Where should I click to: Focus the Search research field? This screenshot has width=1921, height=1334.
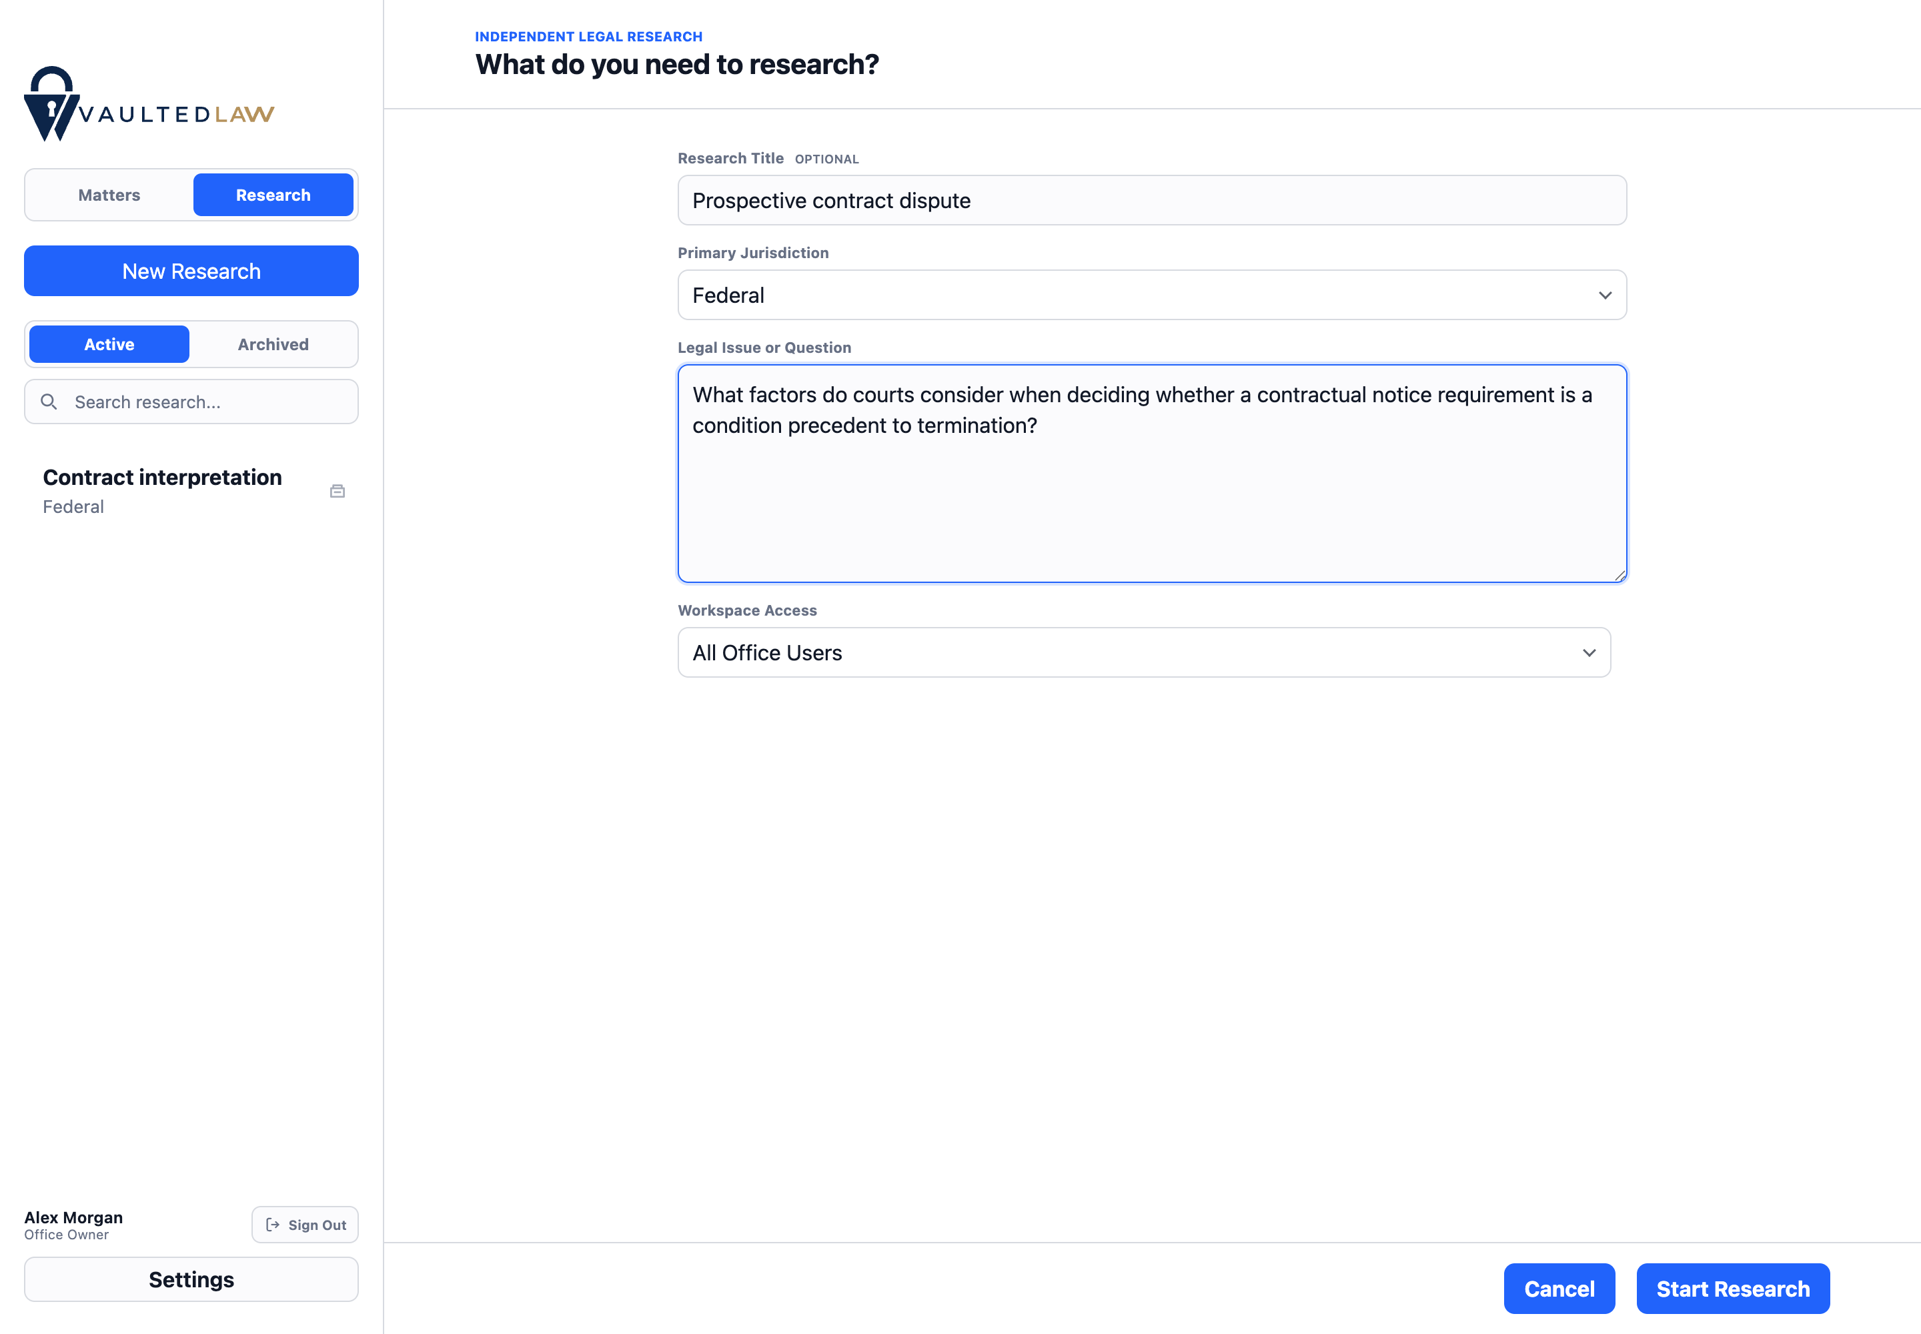coord(191,402)
